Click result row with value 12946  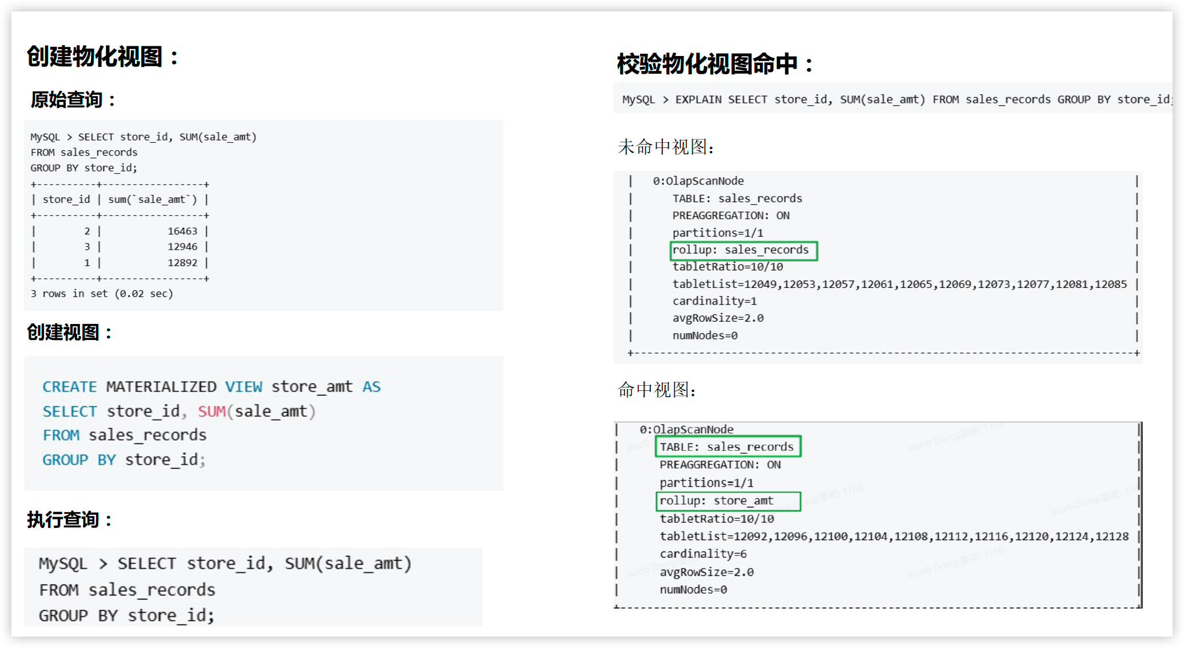click(120, 247)
